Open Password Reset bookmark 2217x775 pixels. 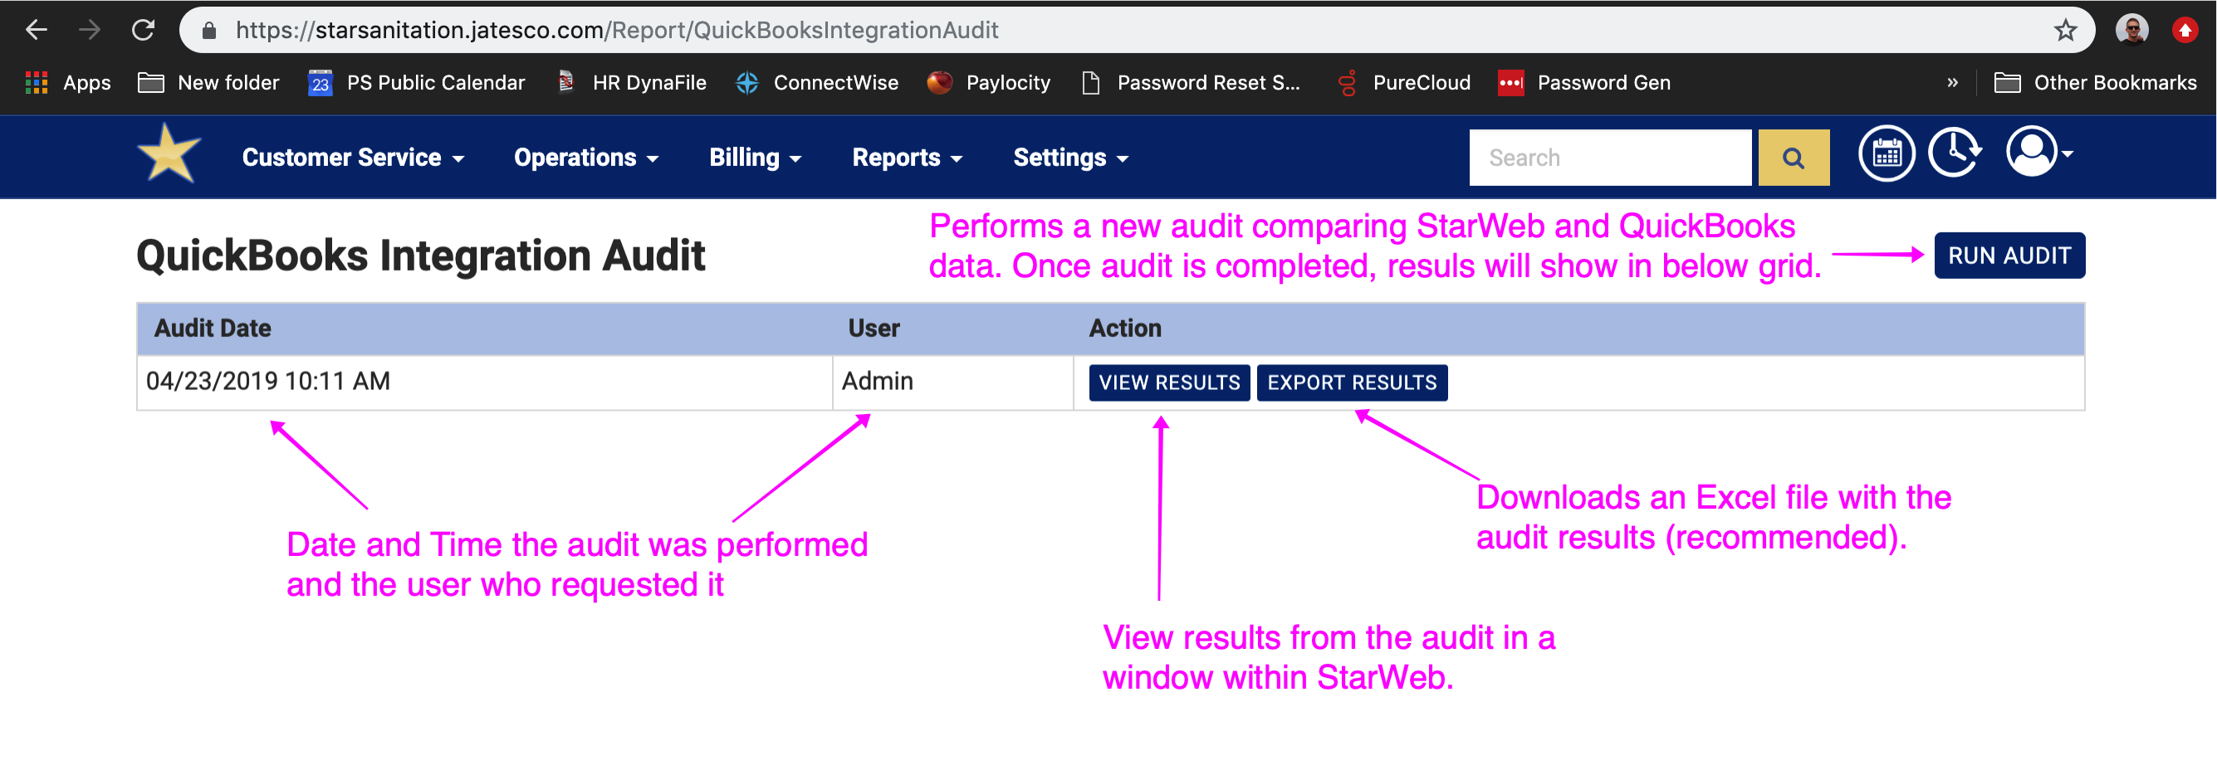click(1192, 83)
